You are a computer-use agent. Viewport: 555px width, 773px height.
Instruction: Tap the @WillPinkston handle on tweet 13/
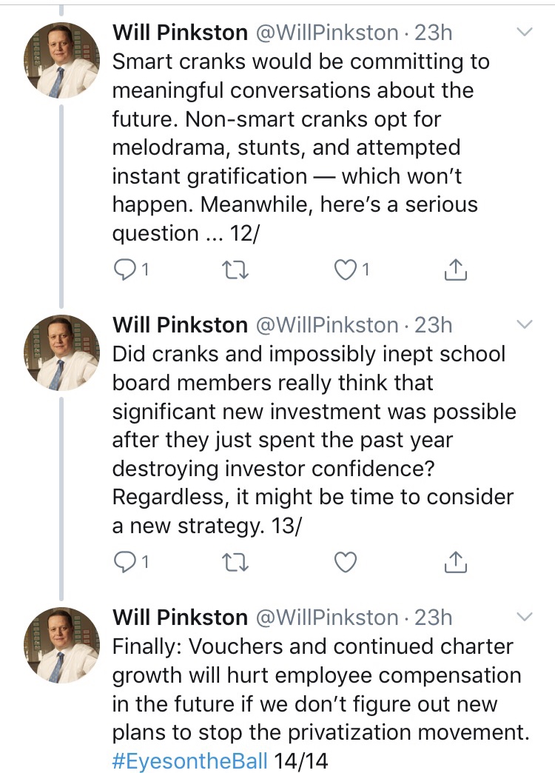(x=326, y=325)
